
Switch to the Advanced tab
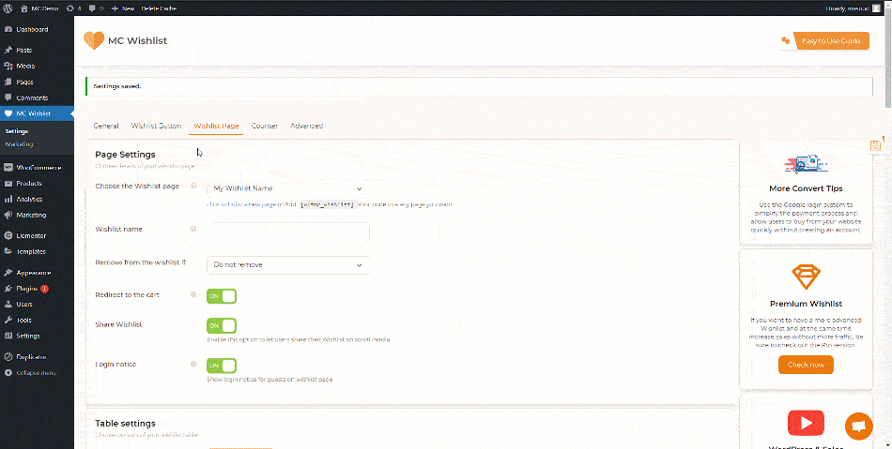pyautogui.click(x=307, y=126)
